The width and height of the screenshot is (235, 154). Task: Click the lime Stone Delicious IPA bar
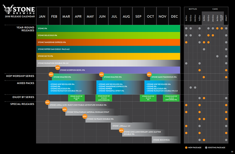[108, 35]
